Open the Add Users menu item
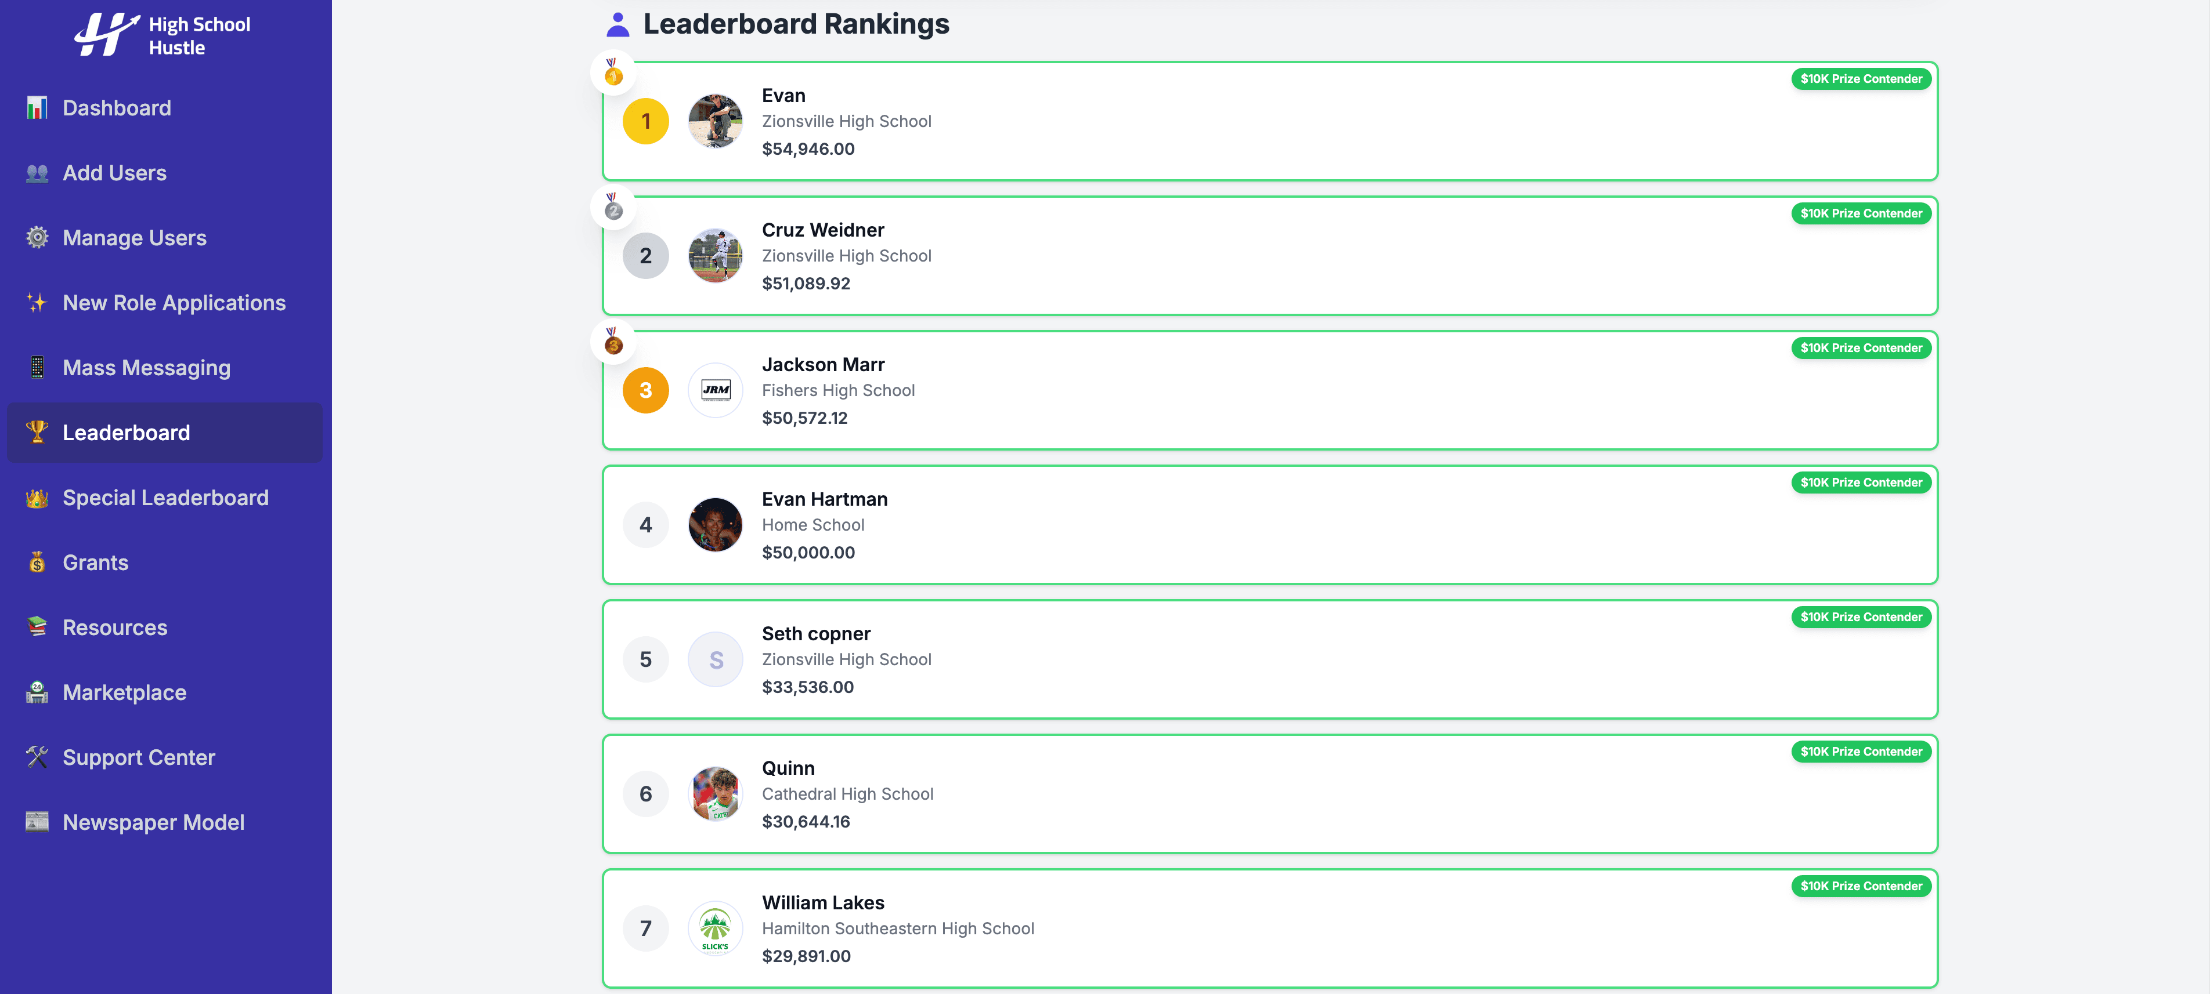Viewport: 2210px width, 994px height. 114,173
